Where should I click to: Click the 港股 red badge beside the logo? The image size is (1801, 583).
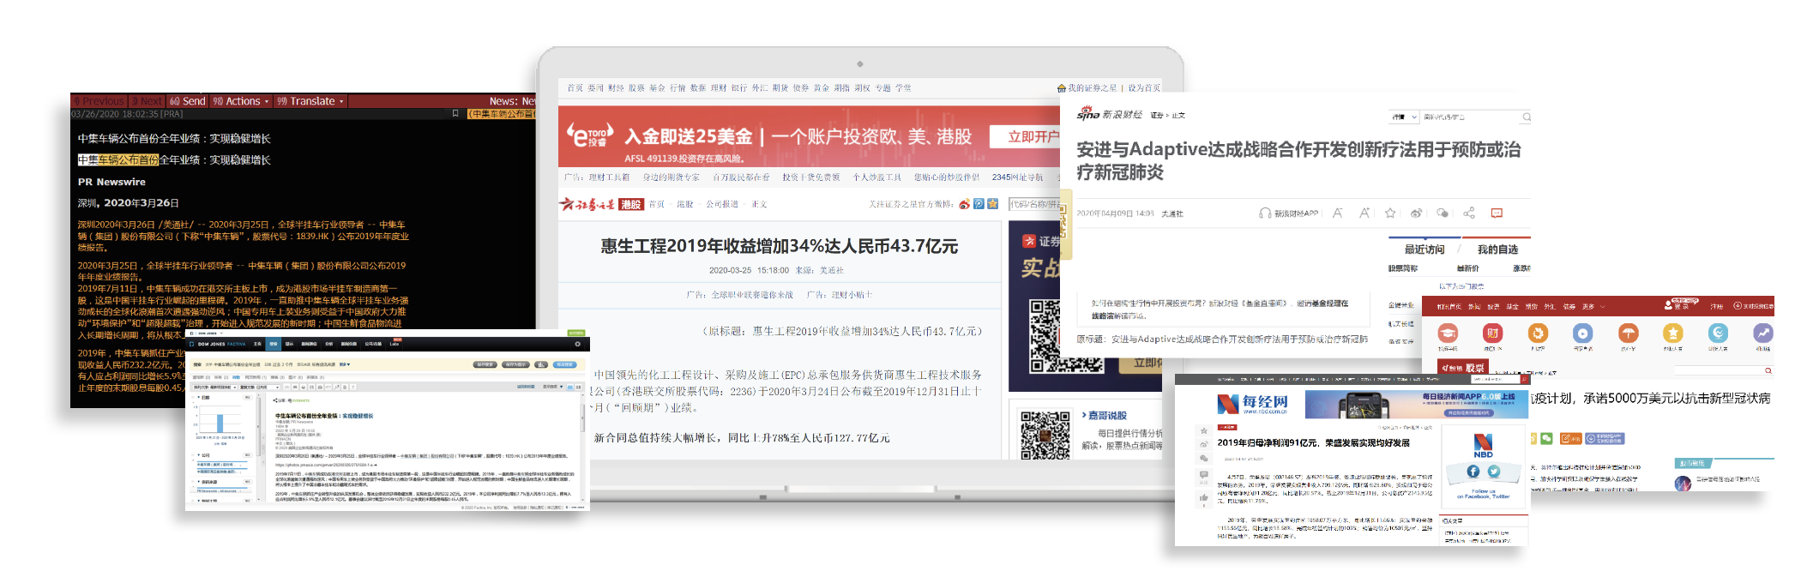[631, 204]
